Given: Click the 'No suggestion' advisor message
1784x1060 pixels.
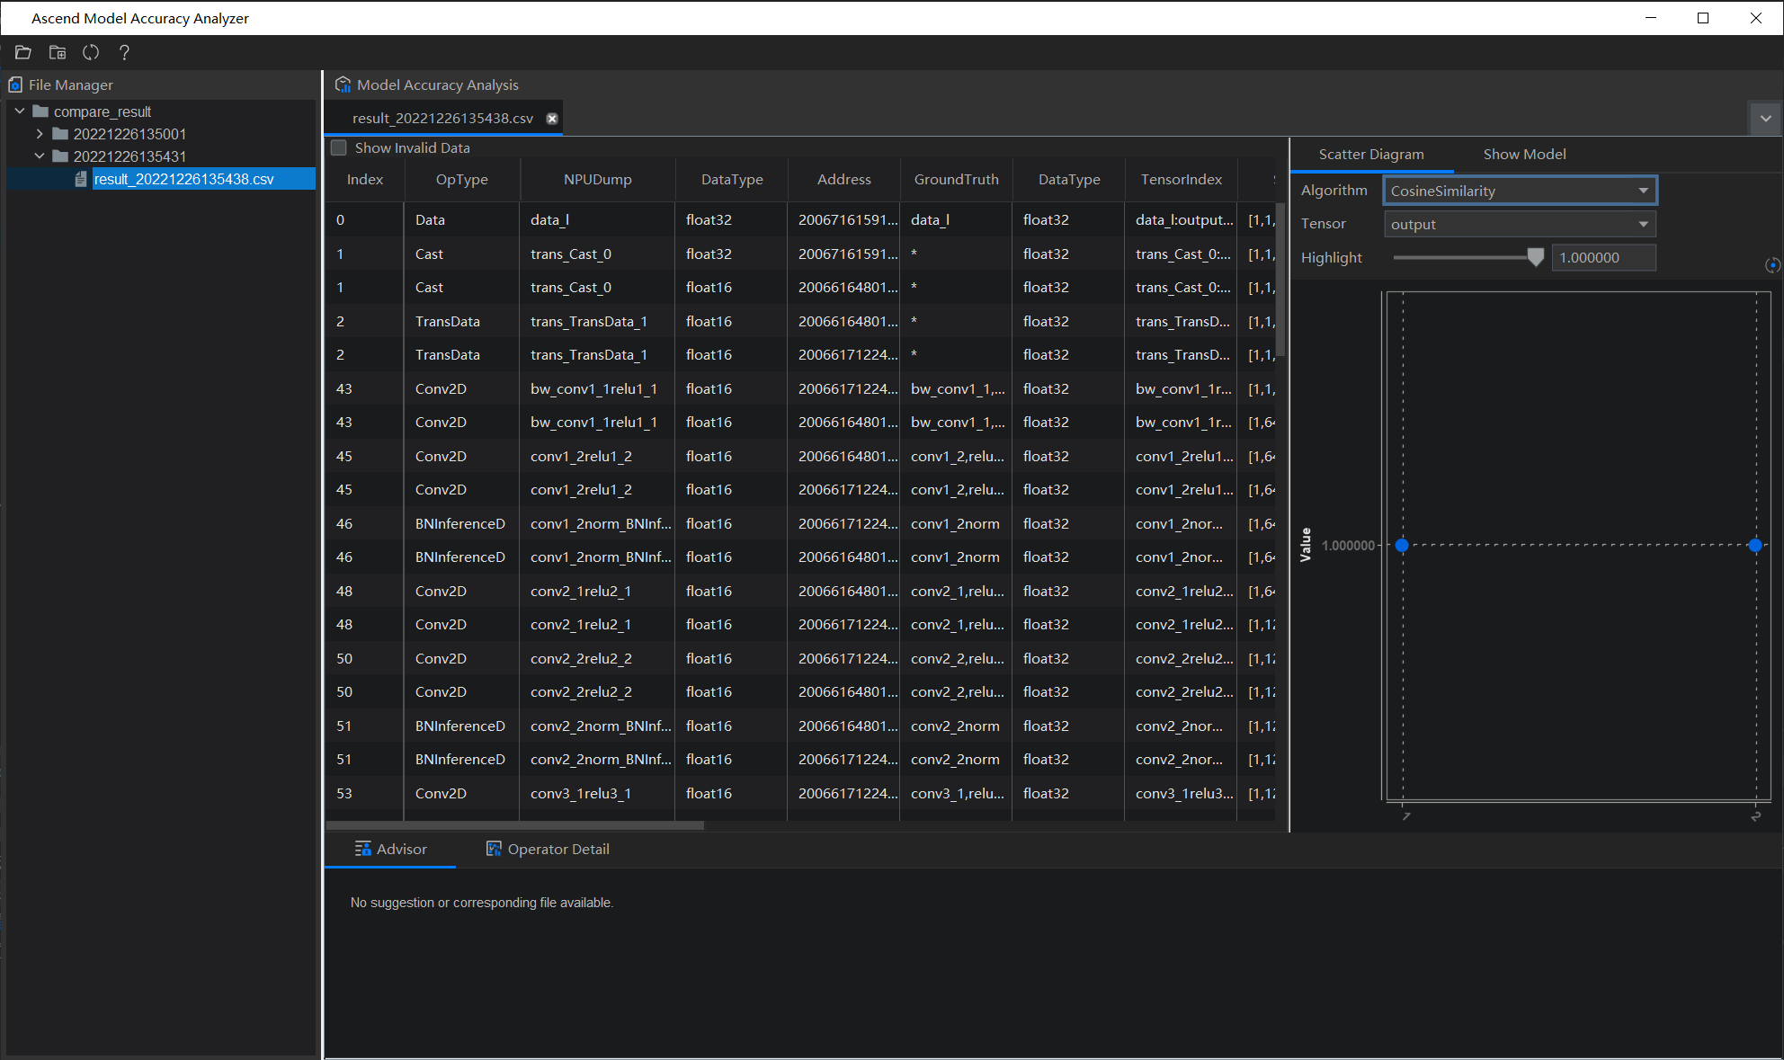Looking at the screenshot, I should click(x=482, y=903).
